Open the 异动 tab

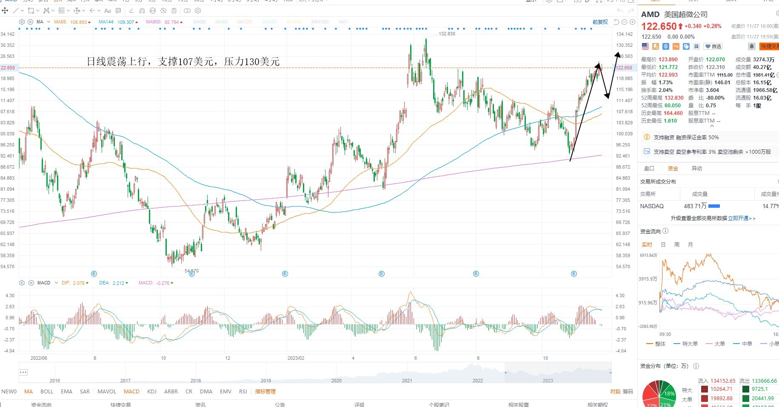pos(697,169)
